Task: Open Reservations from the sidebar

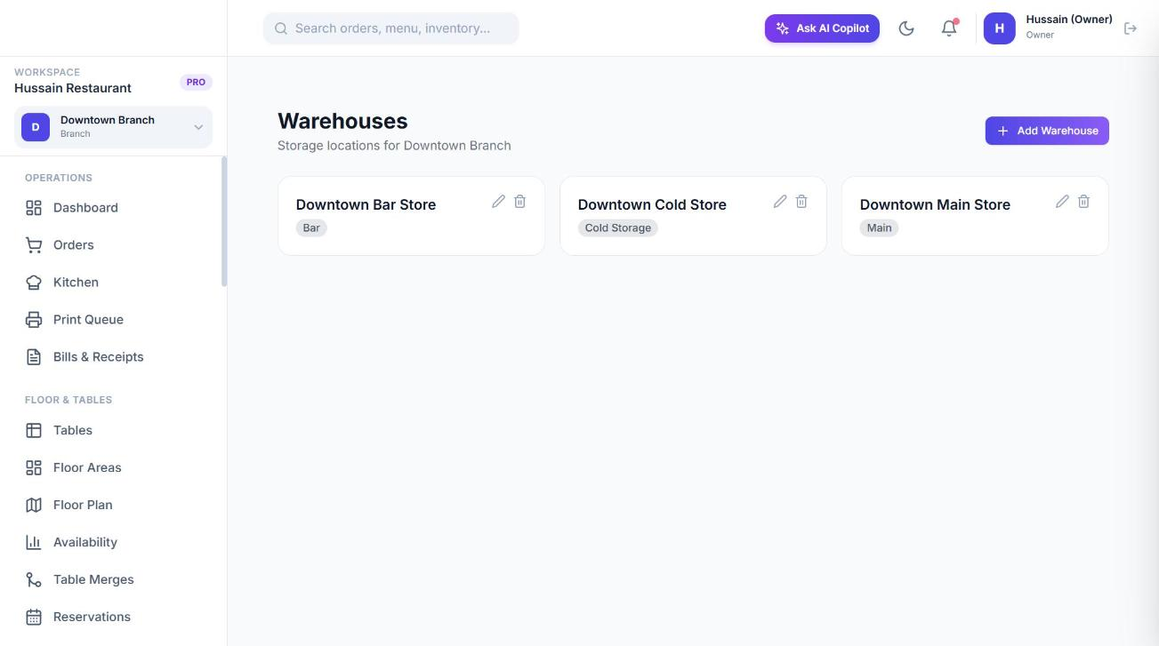Action: (114, 617)
